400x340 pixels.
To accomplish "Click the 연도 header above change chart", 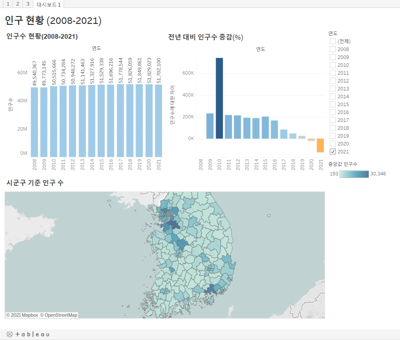I will (x=260, y=49).
